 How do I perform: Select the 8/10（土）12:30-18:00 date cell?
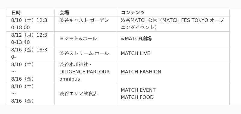(x=30, y=24)
